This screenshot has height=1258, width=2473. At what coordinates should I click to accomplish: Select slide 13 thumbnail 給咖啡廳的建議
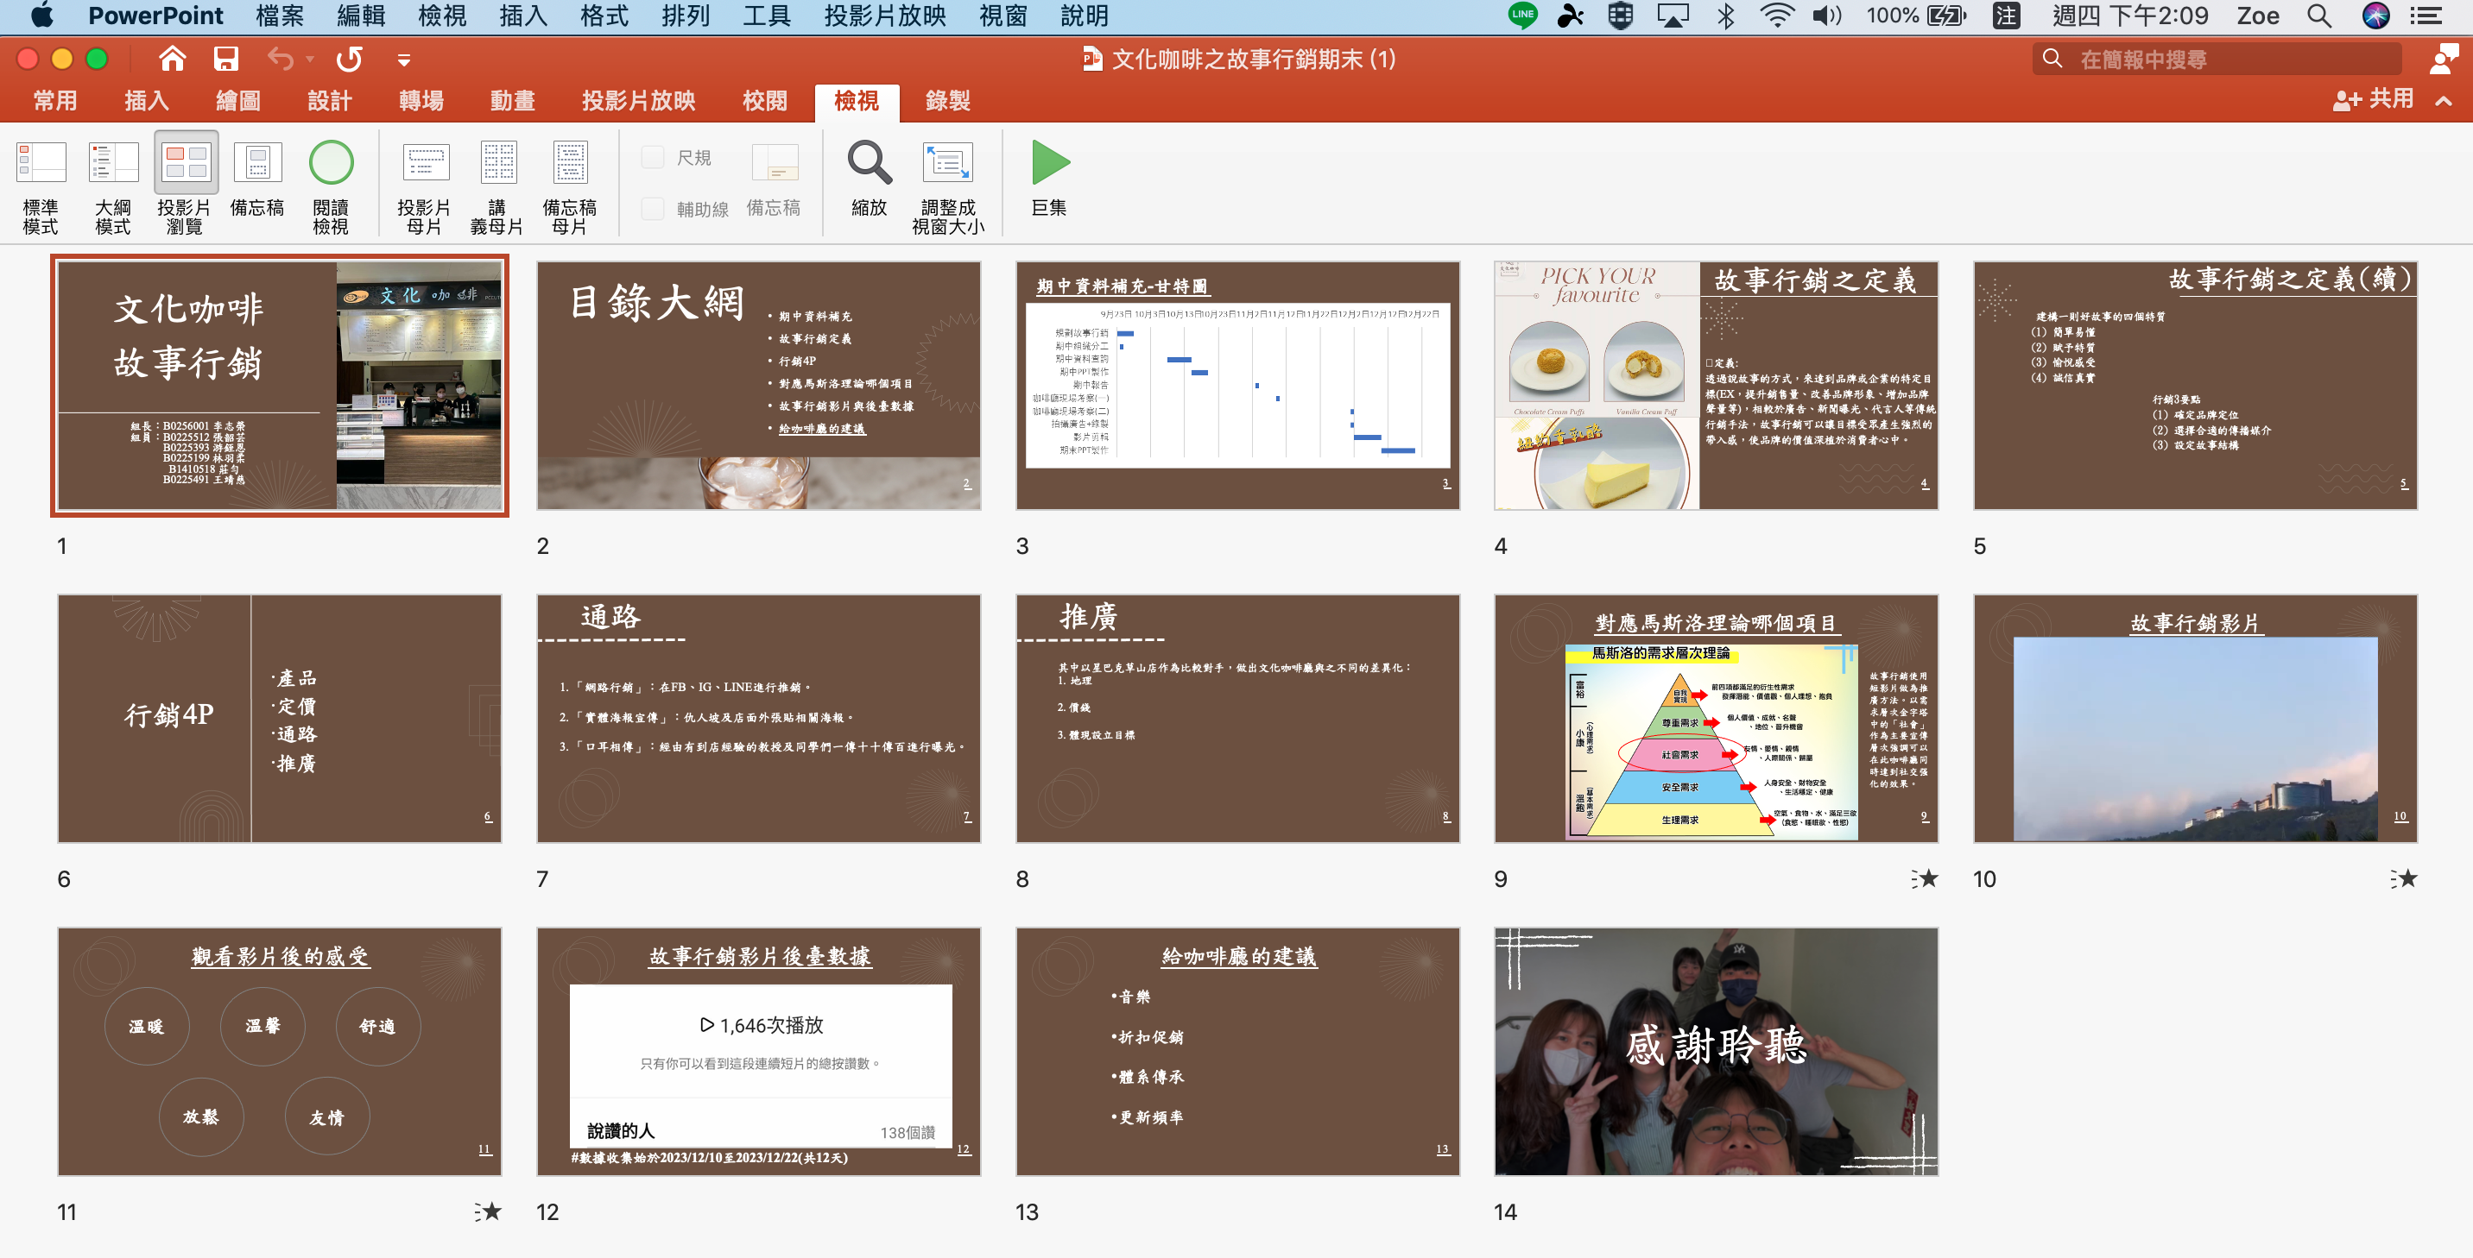(x=1237, y=1051)
